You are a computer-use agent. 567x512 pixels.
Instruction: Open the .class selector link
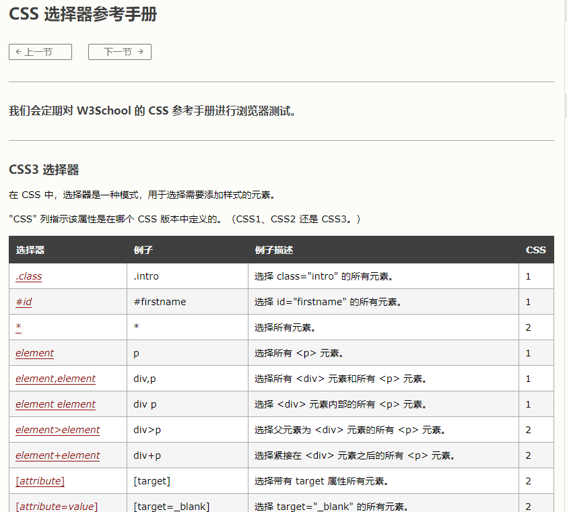28,276
